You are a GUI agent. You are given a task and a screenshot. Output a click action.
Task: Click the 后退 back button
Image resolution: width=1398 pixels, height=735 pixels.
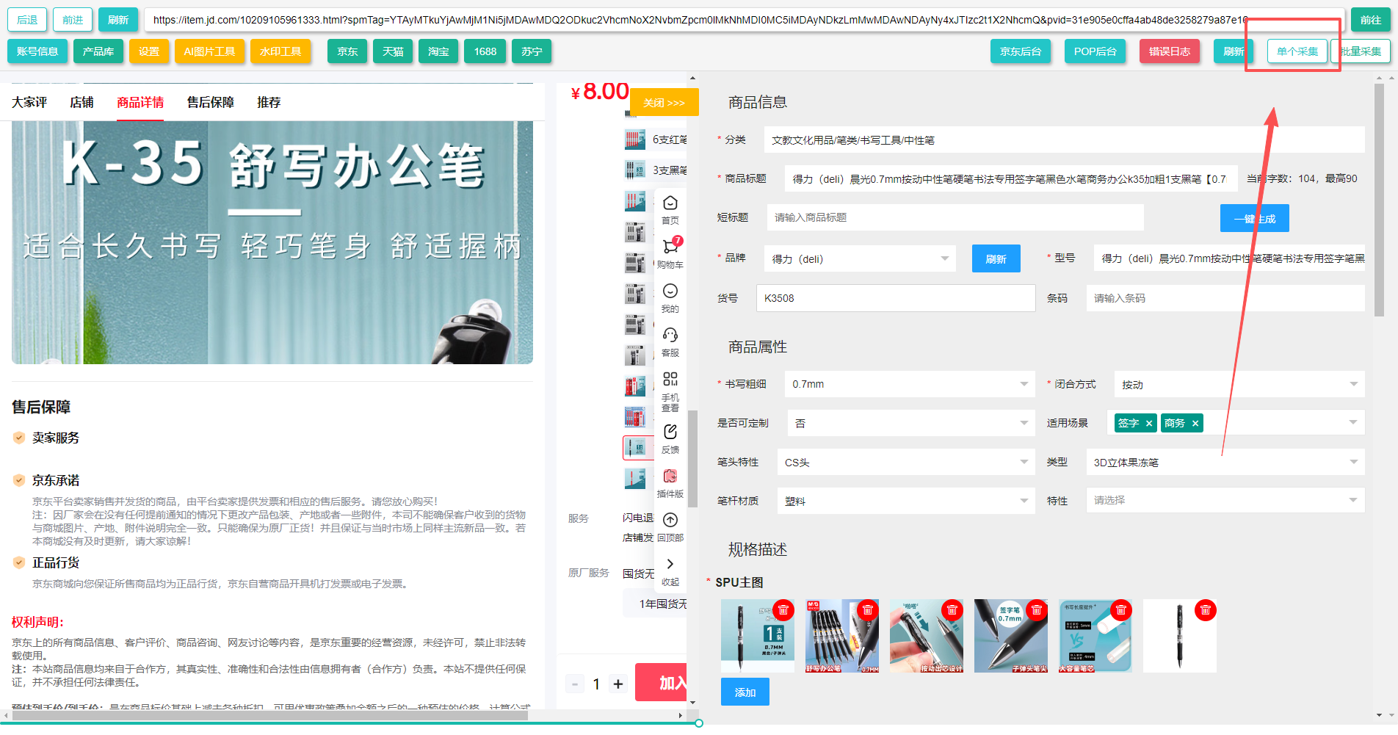tap(27, 20)
